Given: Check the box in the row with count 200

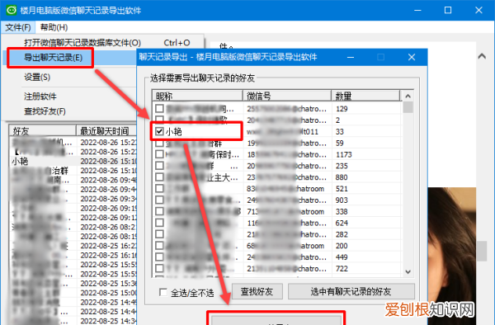Looking at the screenshot, I should (x=159, y=246).
